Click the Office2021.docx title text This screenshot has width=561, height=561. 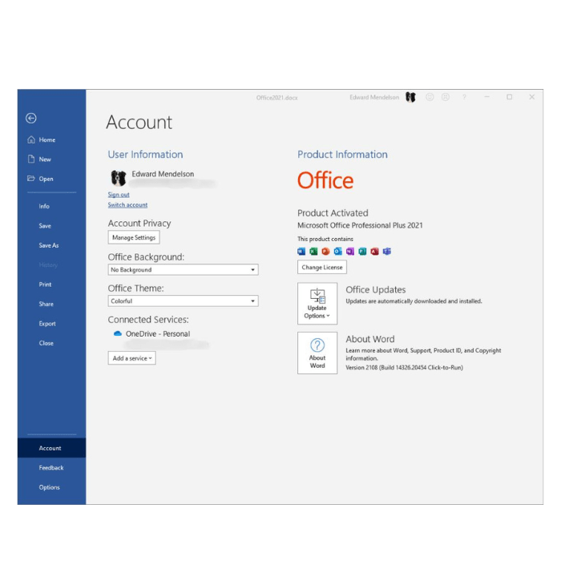277,98
